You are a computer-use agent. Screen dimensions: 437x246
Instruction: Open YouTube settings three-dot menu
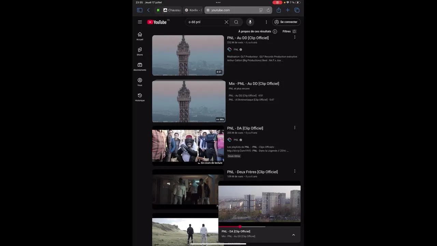coord(266,22)
